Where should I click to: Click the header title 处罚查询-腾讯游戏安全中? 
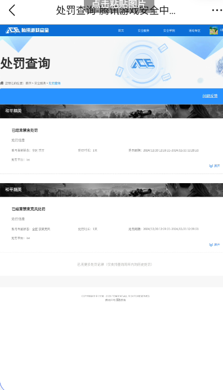click(x=115, y=10)
